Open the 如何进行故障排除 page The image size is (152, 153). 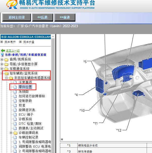32,96
